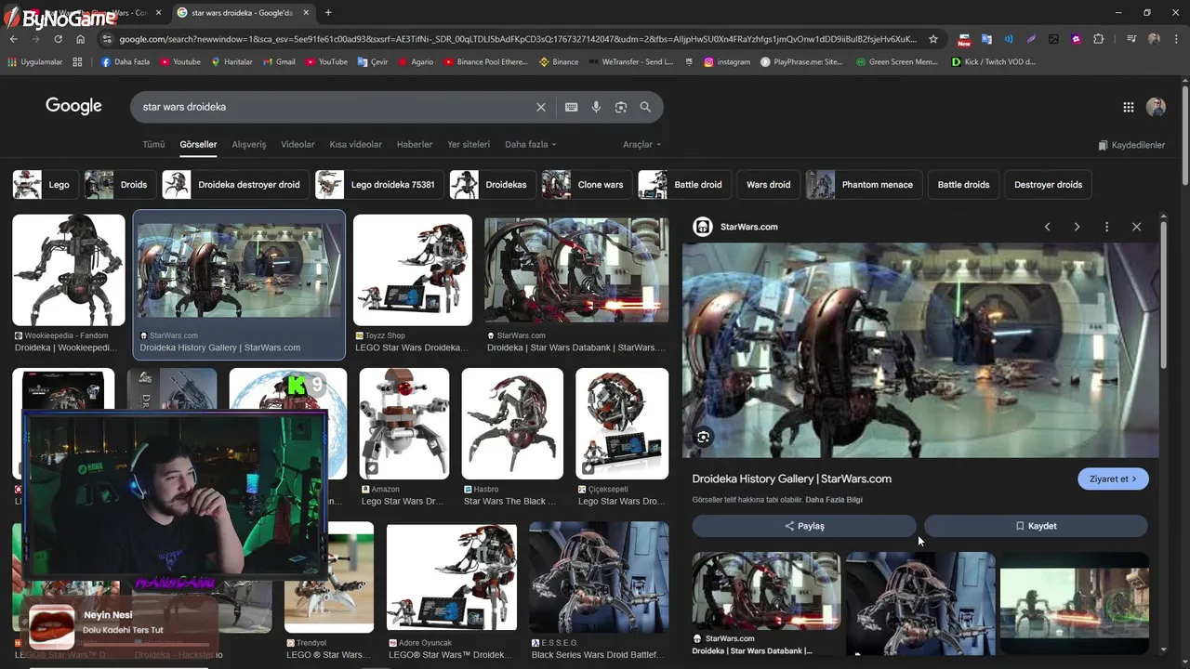Search inside image with the Lens icon on preview
The image size is (1190, 669).
(x=704, y=437)
